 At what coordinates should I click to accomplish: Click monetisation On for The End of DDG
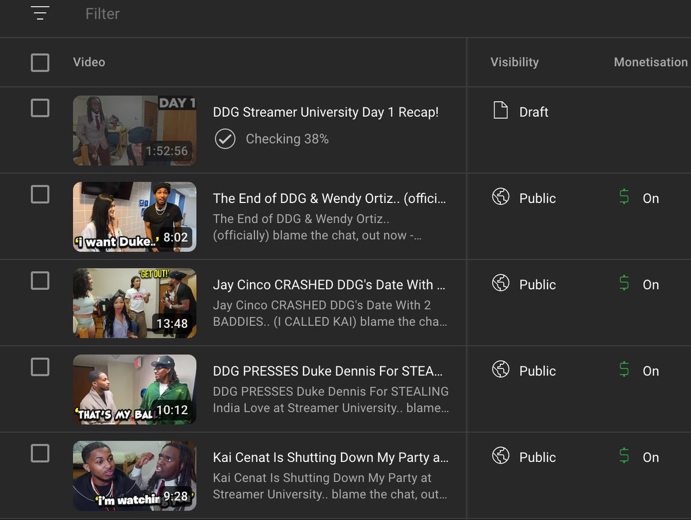pos(651,198)
